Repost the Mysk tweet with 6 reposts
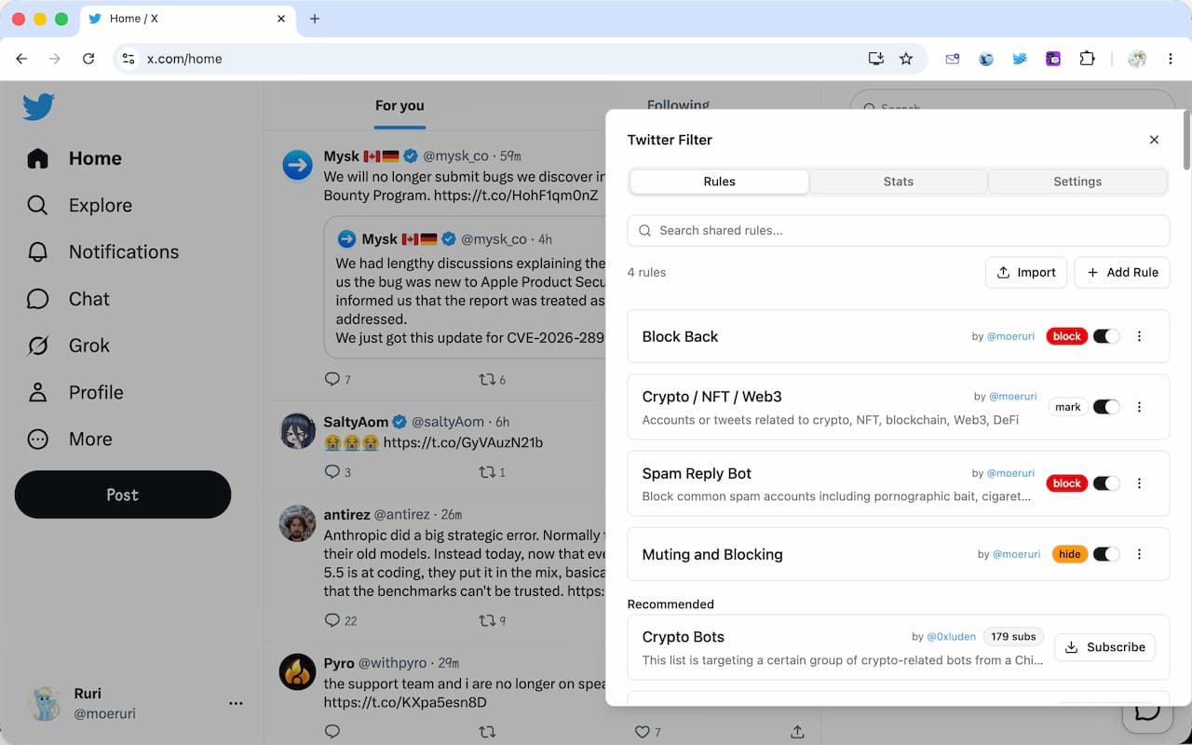This screenshot has height=745, width=1192. [486, 379]
